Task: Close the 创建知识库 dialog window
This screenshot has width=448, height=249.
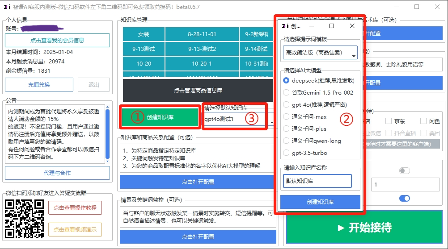Action: point(352,26)
